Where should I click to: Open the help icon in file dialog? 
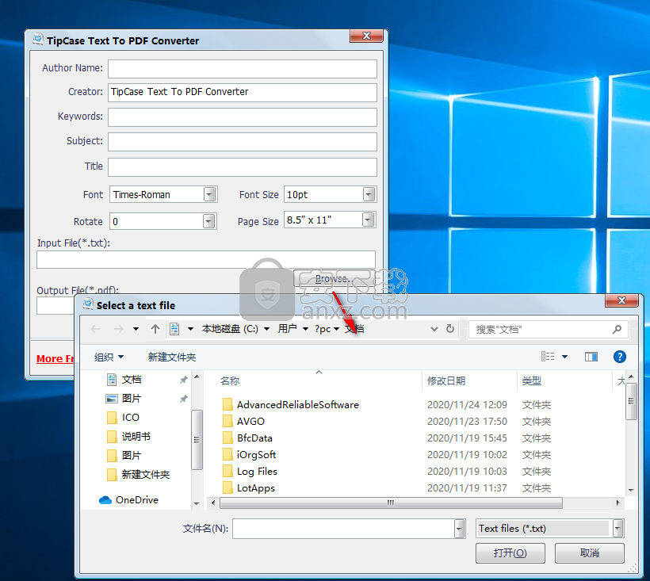point(619,357)
